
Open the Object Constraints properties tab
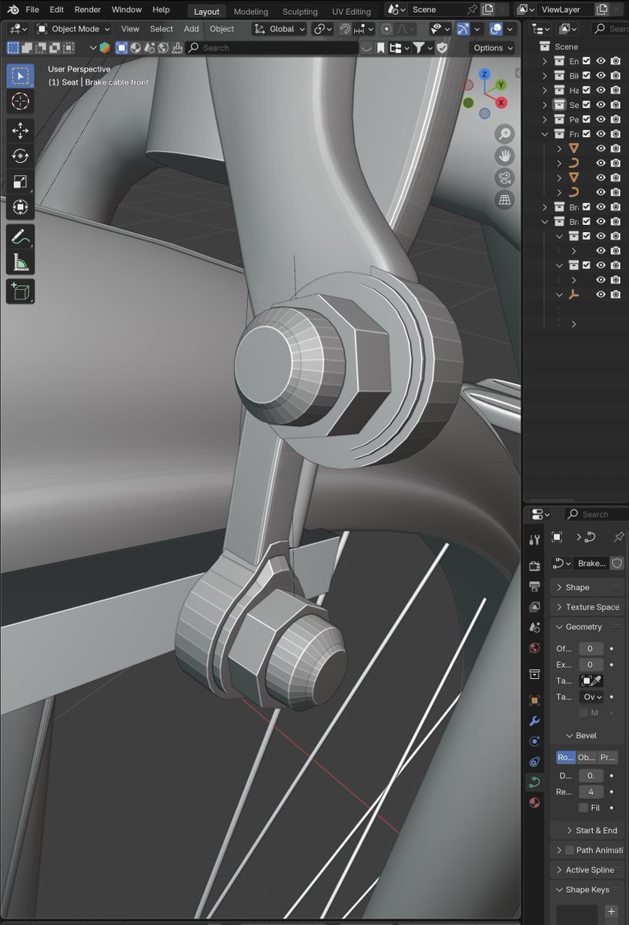coord(534,762)
